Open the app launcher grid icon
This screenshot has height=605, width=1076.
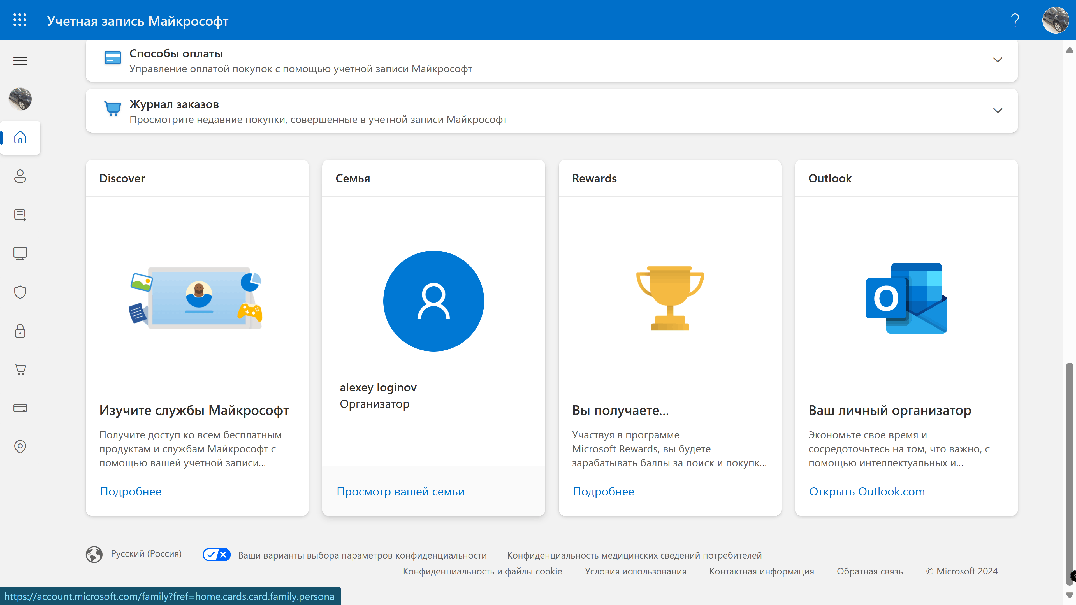click(x=20, y=20)
